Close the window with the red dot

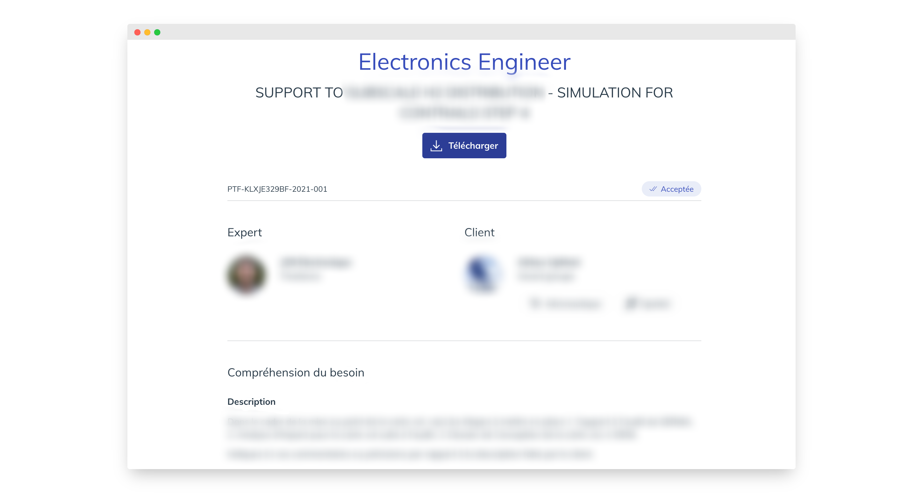137,32
